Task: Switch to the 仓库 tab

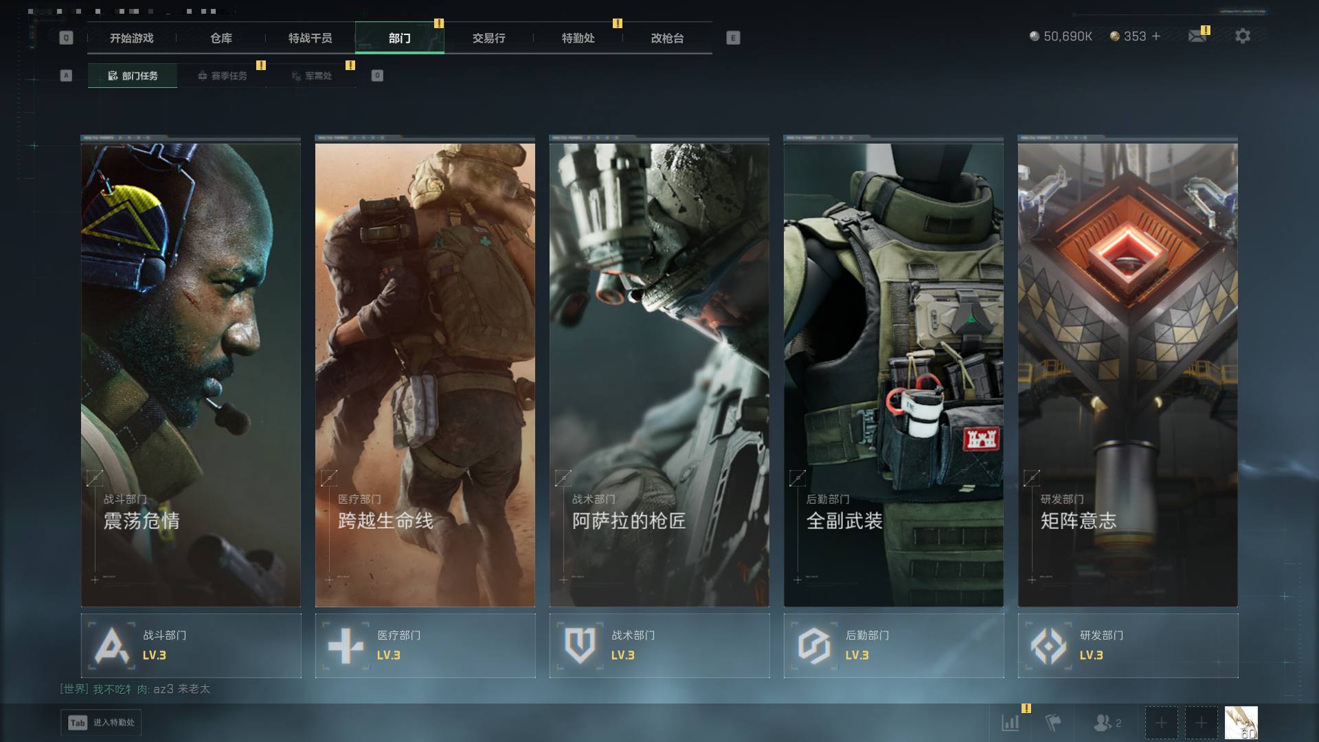Action: (221, 38)
